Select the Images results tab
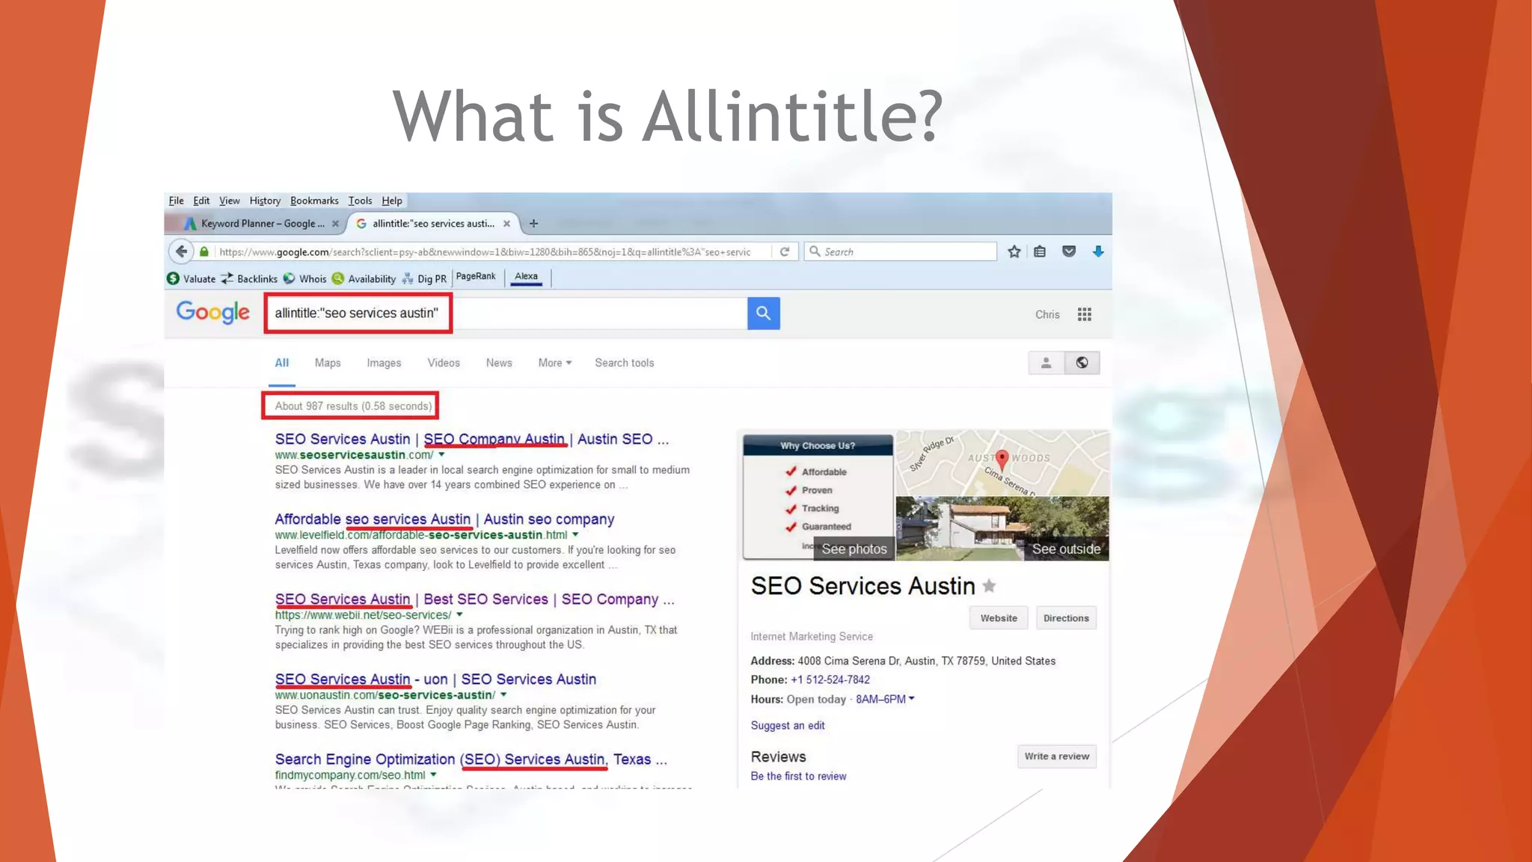This screenshot has width=1532, height=862. coord(384,363)
